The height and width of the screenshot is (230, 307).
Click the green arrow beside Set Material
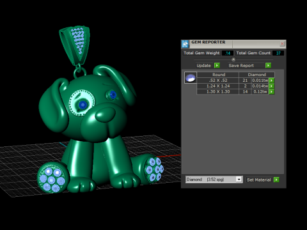(276, 180)
